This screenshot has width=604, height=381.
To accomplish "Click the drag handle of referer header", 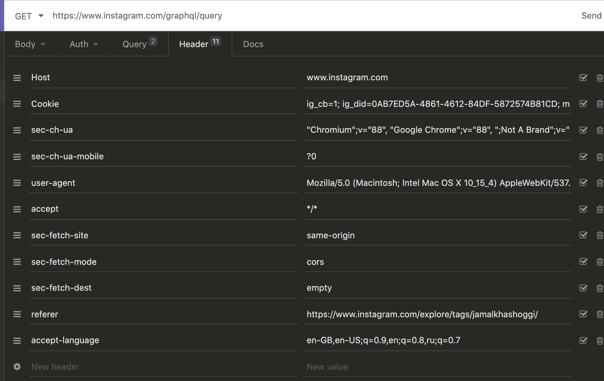I will coord(17,314).
